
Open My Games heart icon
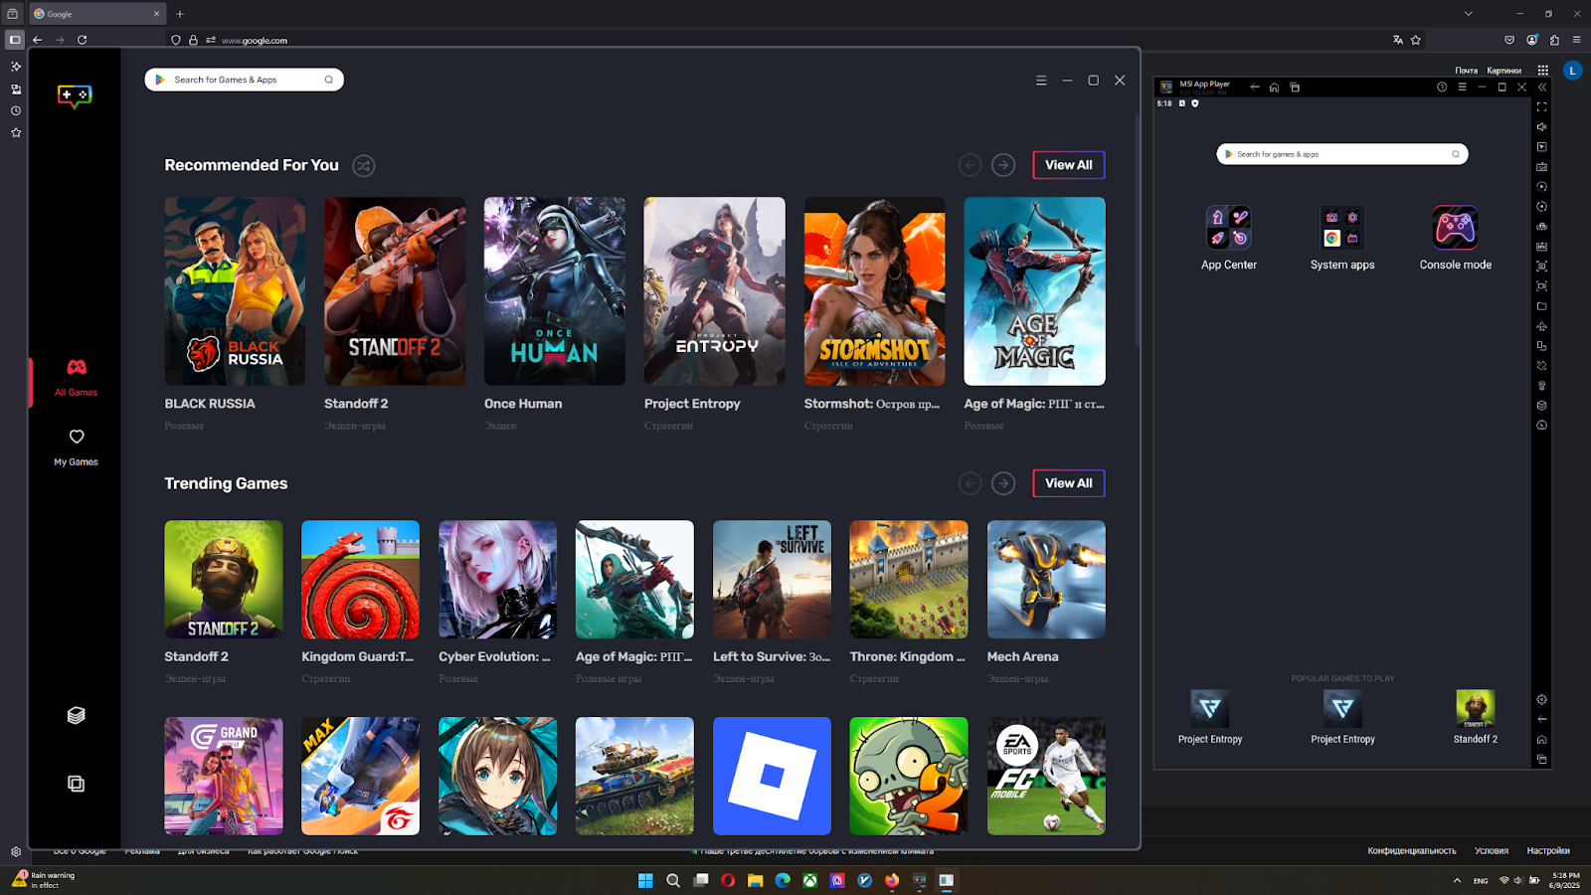pos(77,437)
